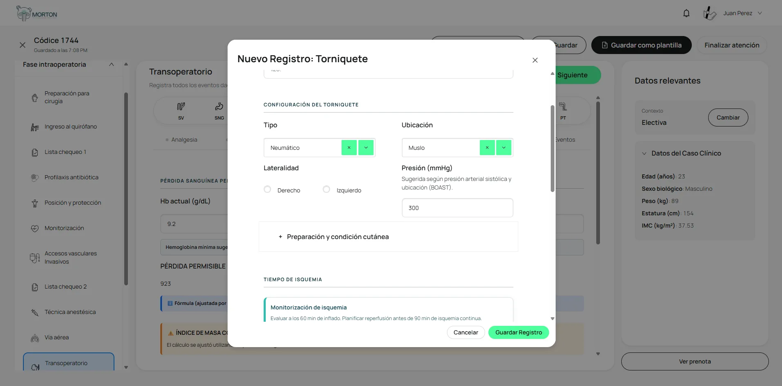Click Ver prenota
782x386 pixels.
(695, 361)
